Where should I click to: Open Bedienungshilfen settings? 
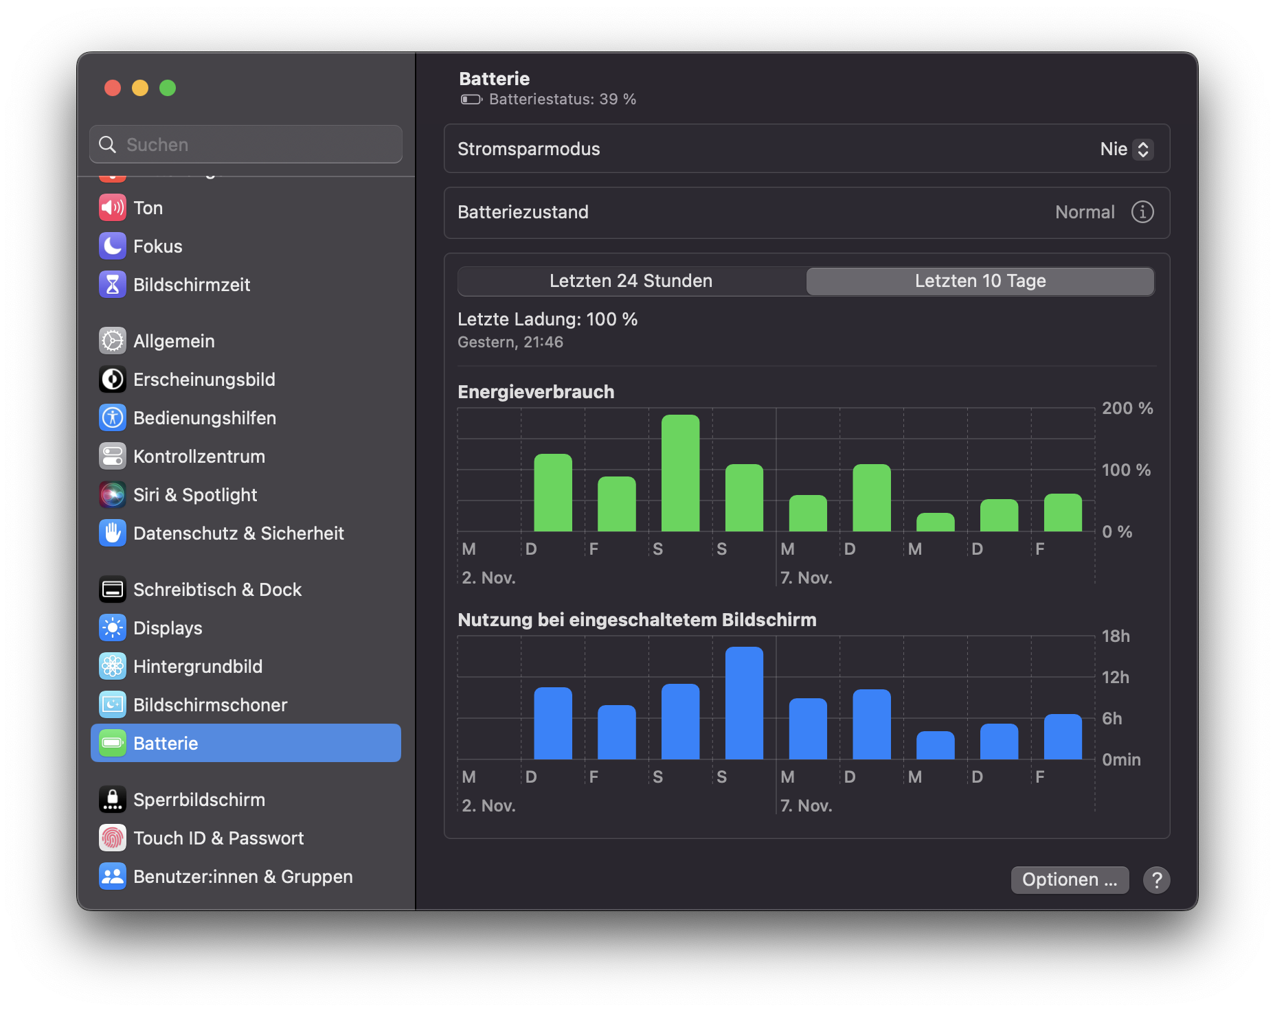[x=246, y=418]
